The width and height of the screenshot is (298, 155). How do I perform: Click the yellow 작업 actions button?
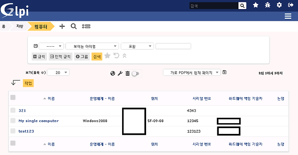28,83
